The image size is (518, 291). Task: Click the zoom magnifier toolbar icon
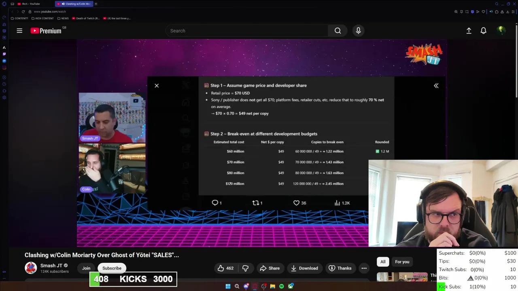pos(456,12)
